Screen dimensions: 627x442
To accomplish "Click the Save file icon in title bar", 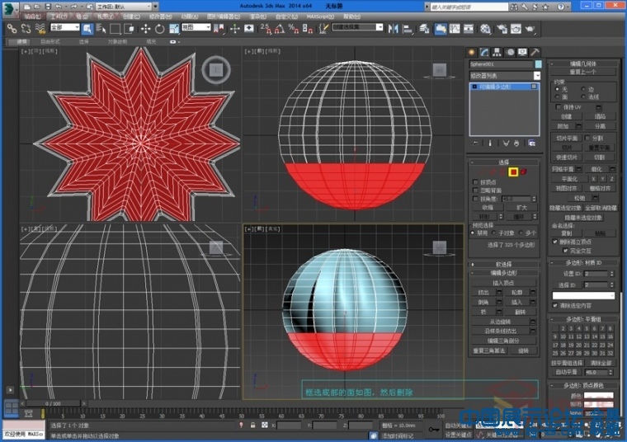I will (48, 7).
